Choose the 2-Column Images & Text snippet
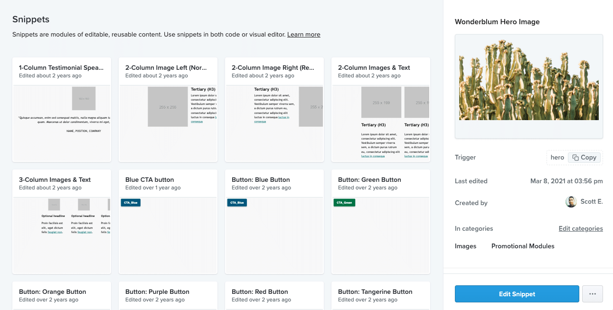The height and width of the screenshot is (310, 613). point(381,110)
